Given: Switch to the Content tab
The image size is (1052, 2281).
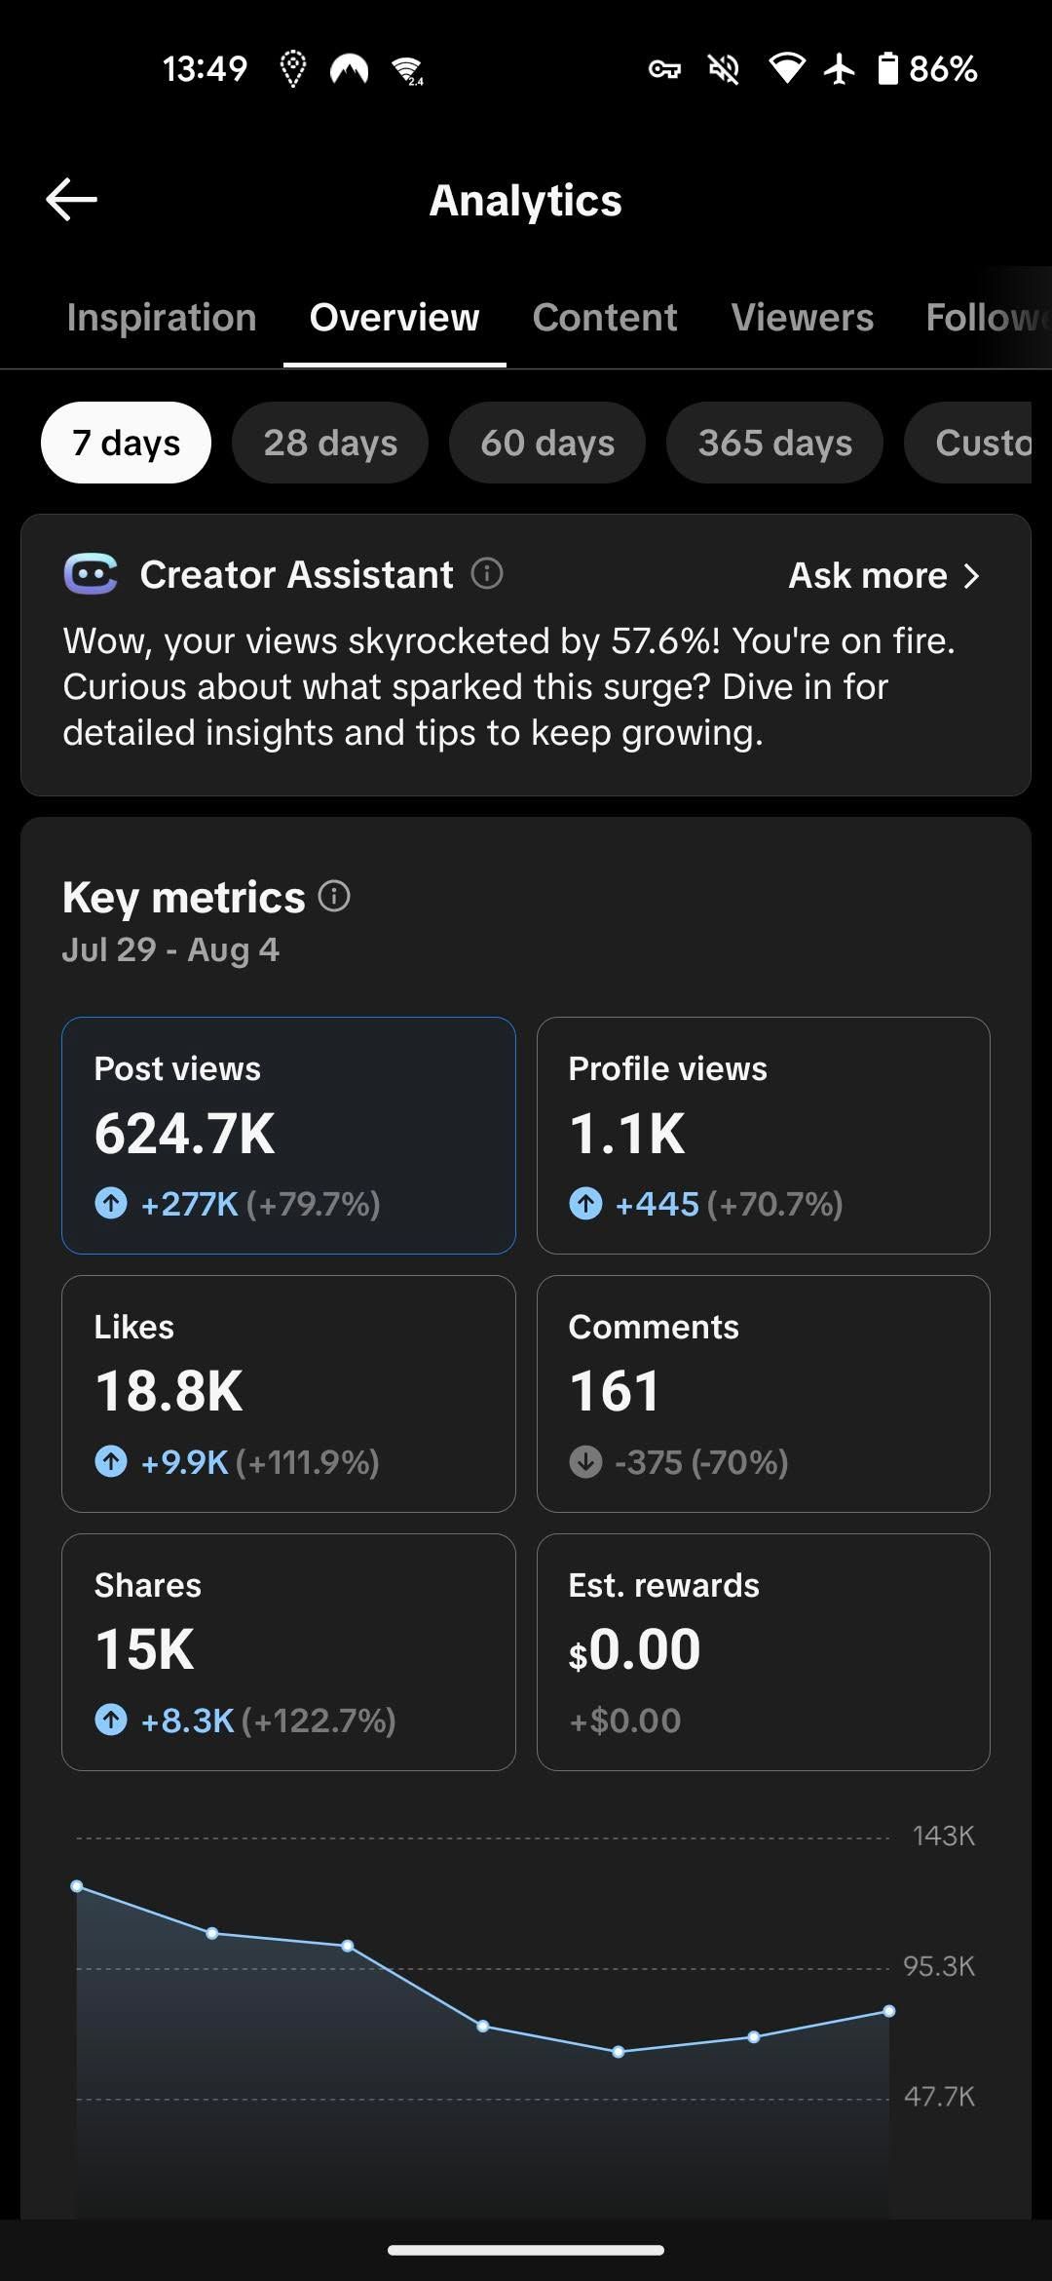Looking at the screenshot, I should (605, 317).
